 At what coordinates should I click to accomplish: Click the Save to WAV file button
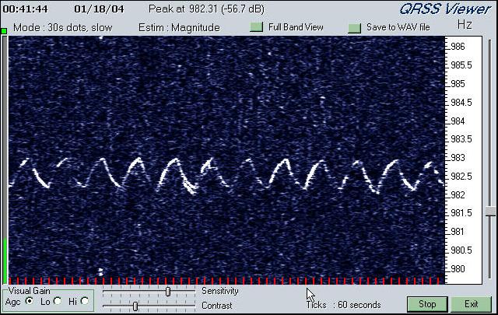click(355, 28)
